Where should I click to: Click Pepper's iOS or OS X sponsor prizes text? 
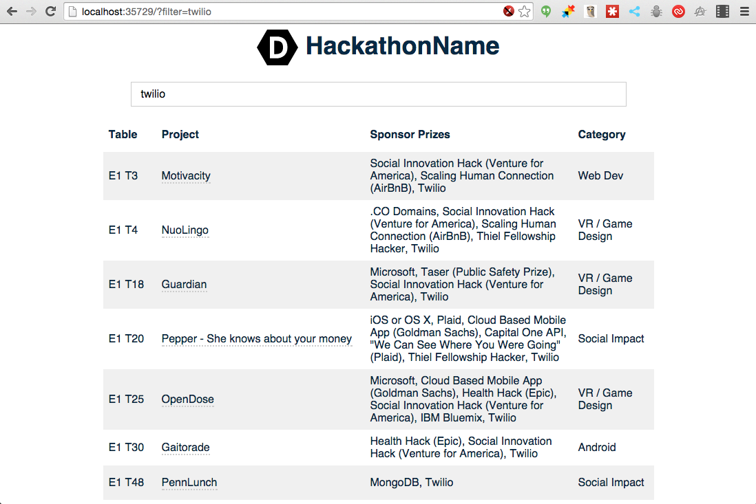click(468, 339)
